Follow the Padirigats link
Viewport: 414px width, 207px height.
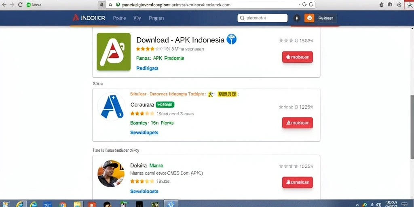(147, 68)
